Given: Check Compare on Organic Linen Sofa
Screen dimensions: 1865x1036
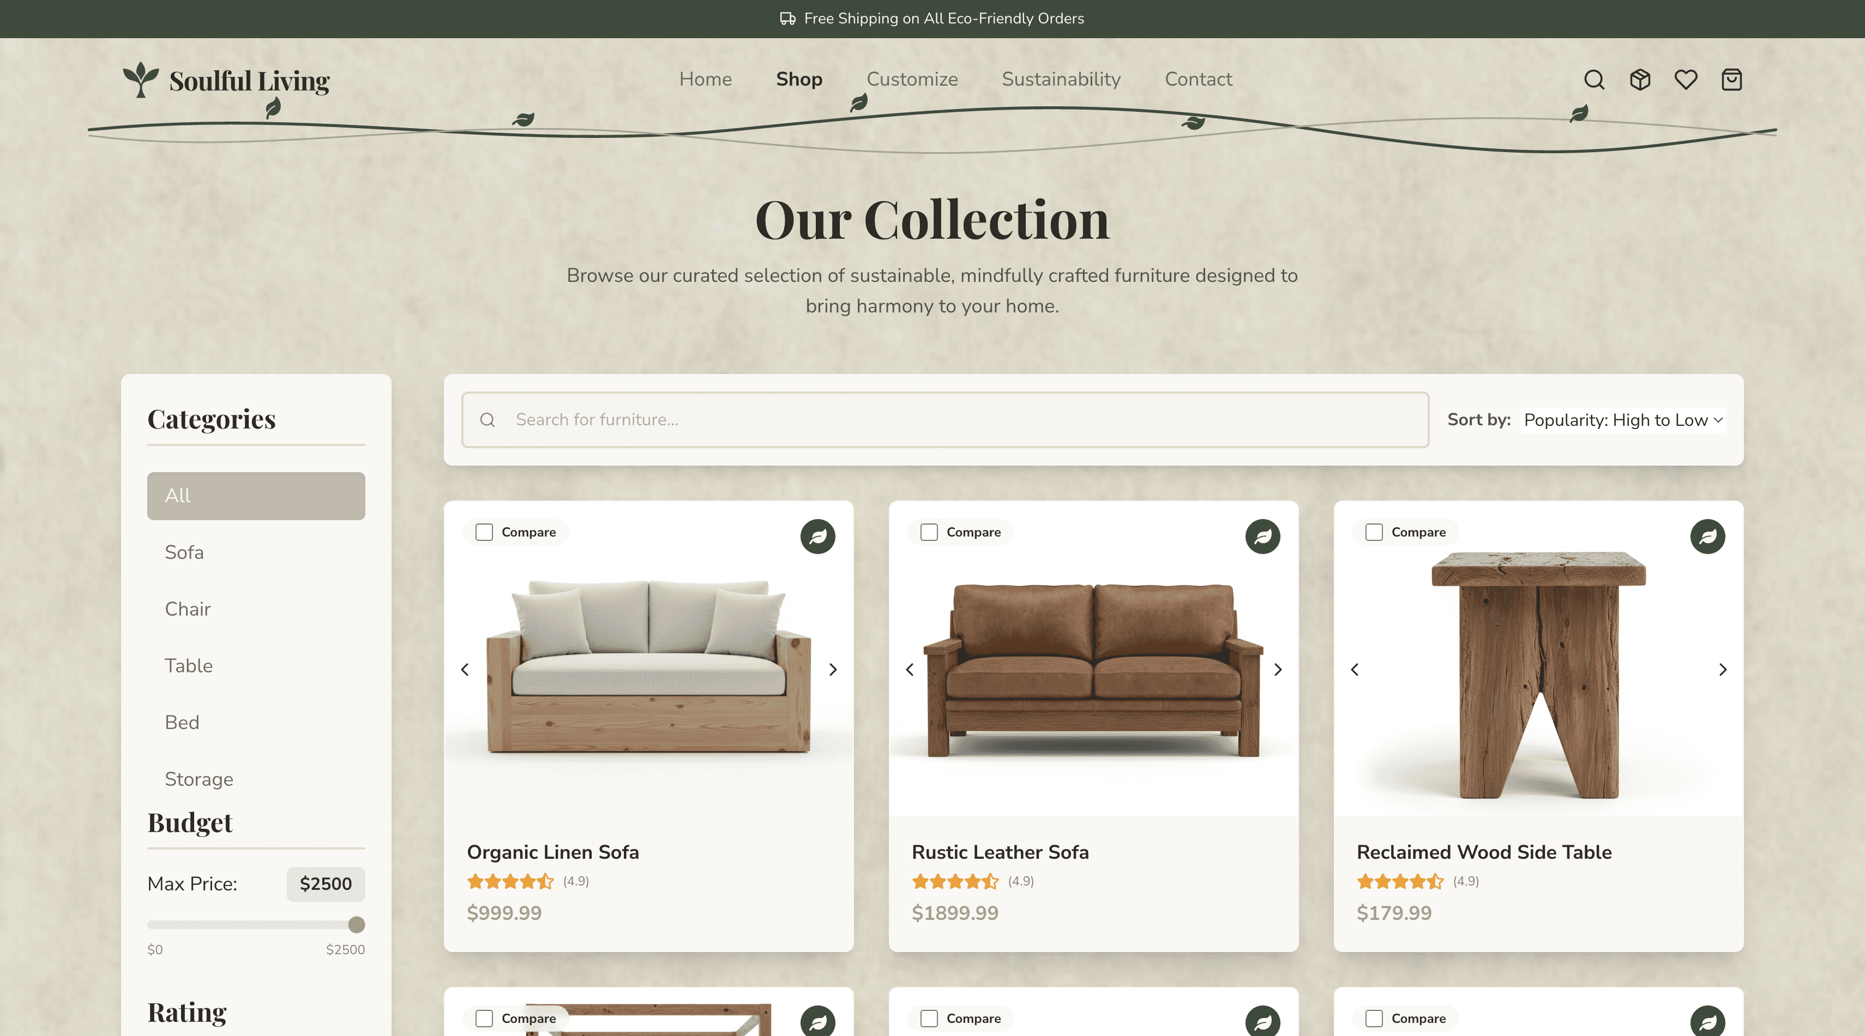Looking at the screenshot, I should point(484,532).
